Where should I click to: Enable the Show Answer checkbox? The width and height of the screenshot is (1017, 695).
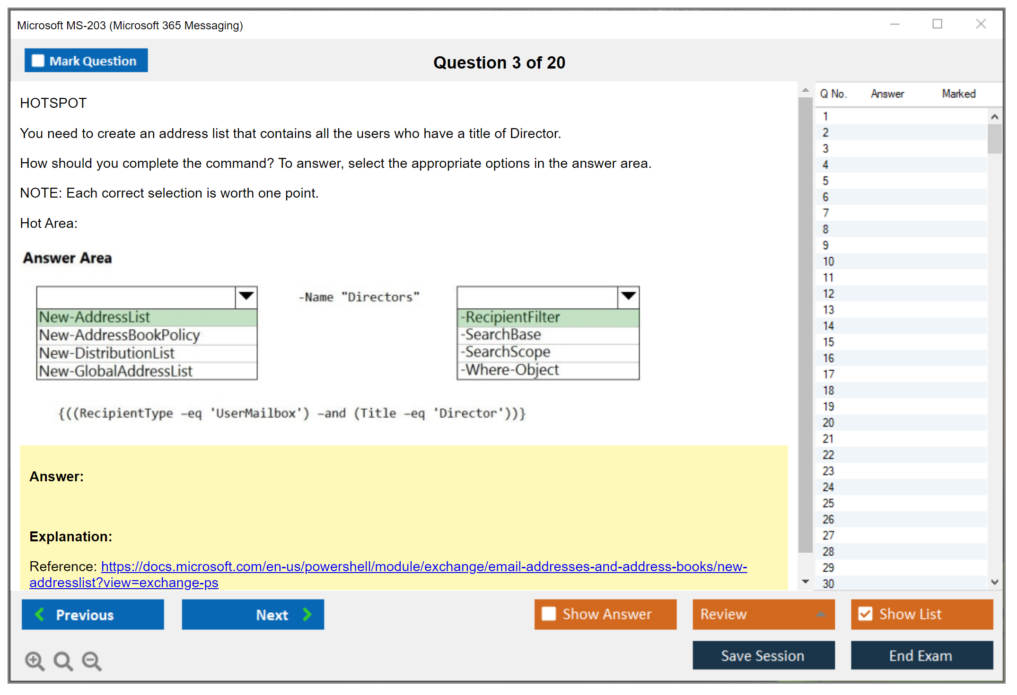pyautogui.click(x=549, y=614)
